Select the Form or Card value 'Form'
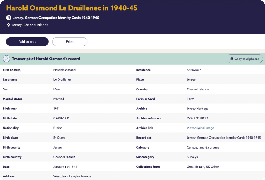This screenshot has height=180, width=265. point(190,99)
